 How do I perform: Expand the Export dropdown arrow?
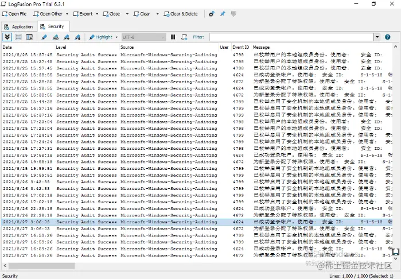click(x=97, y=14)
